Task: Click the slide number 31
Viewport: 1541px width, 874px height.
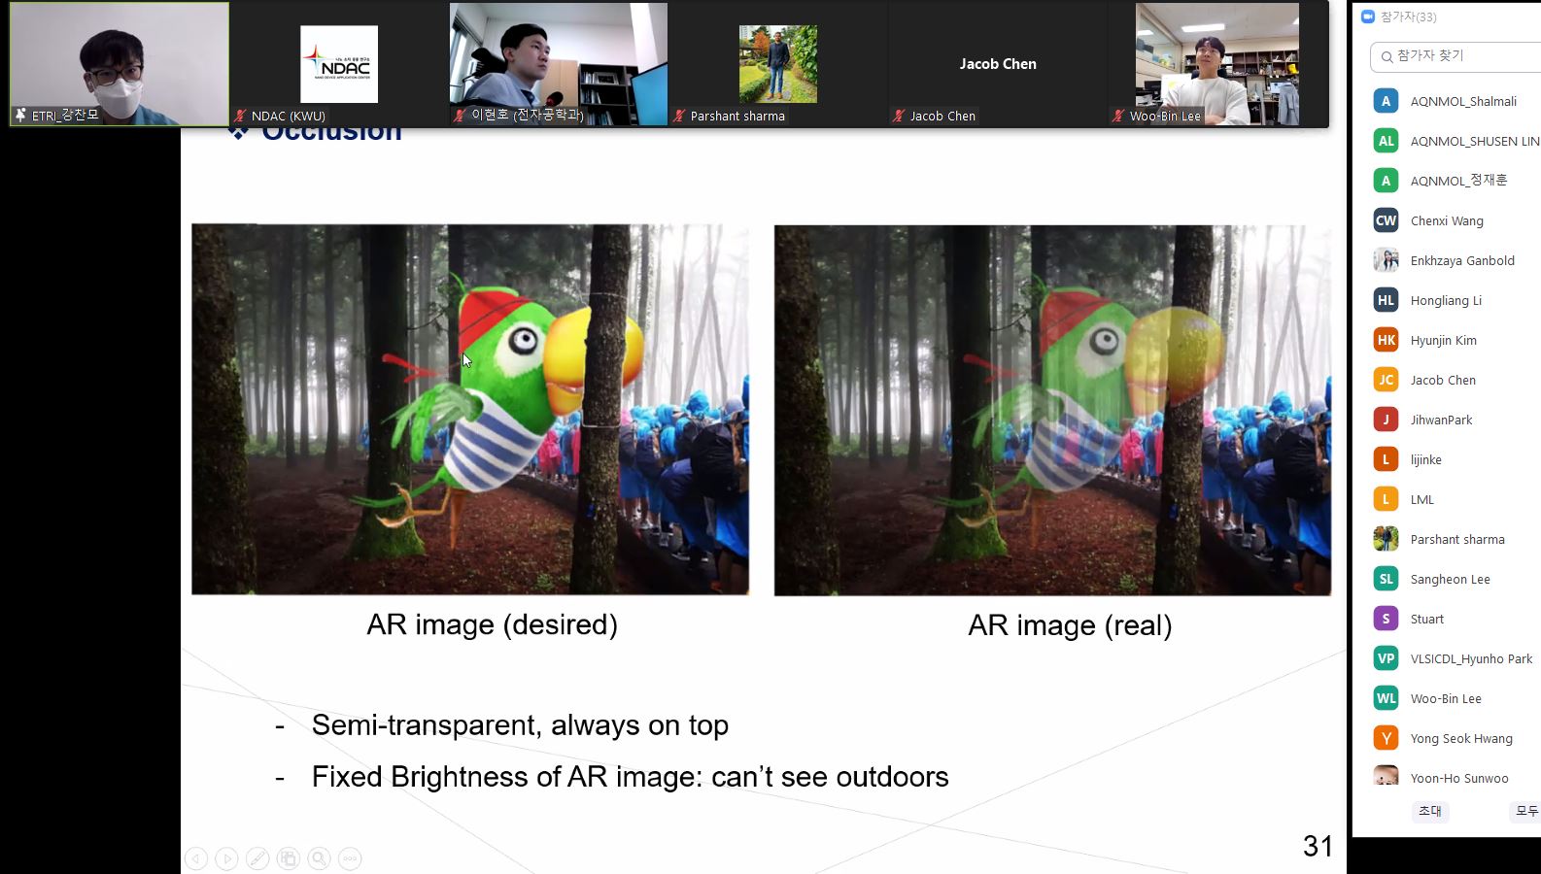Action: click(1318, 846)
